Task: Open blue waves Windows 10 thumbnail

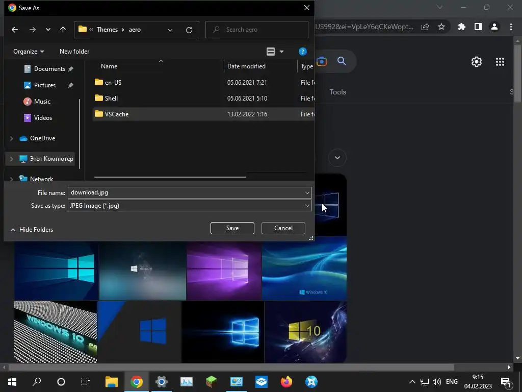Action: (x=304, y=268)
